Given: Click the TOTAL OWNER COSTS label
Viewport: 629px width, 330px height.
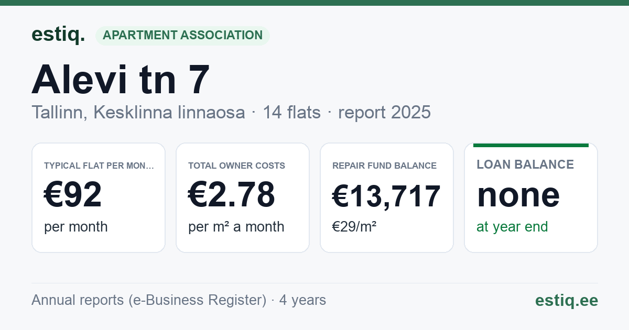Looking at the screenshot, I should (237, 166).
